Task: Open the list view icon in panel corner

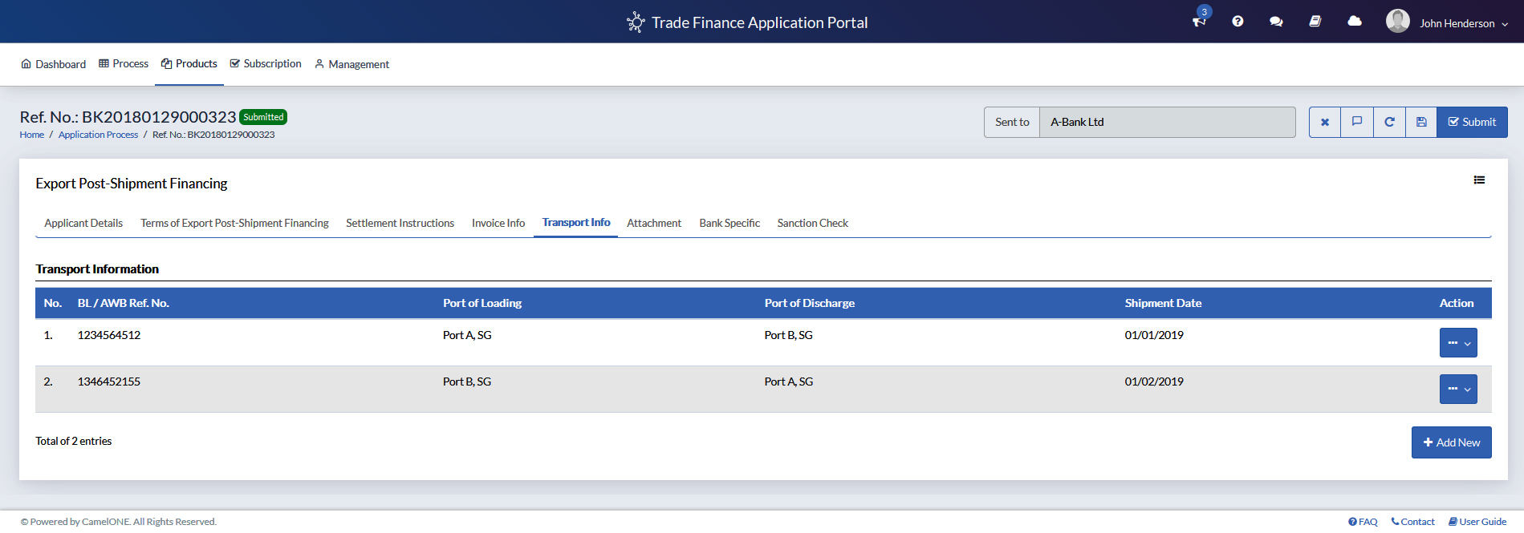Action: (x=1479, y=180)
